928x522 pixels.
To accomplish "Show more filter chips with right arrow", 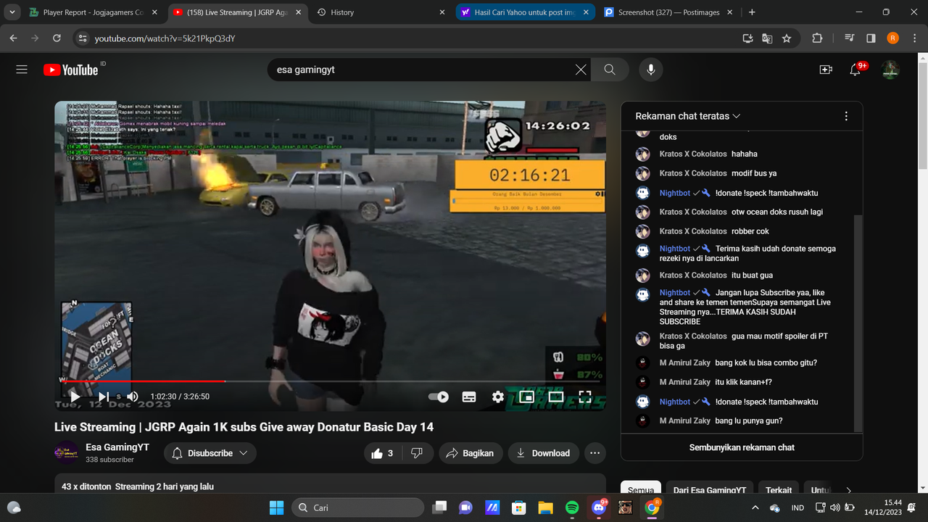I will 849,490.
